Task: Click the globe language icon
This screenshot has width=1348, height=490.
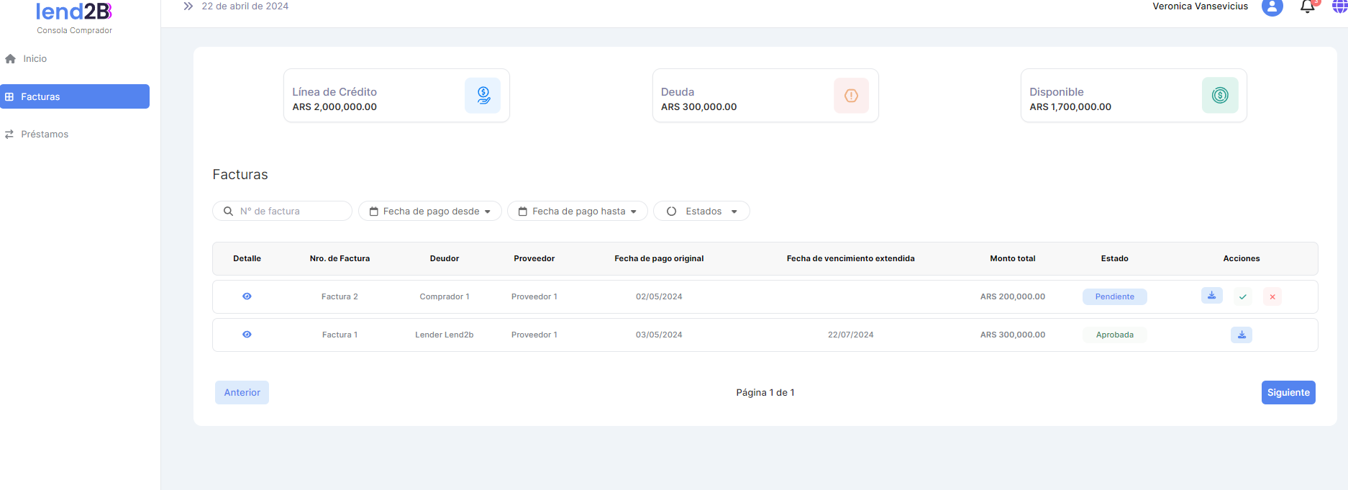Action: click(x=1339, y=6)
